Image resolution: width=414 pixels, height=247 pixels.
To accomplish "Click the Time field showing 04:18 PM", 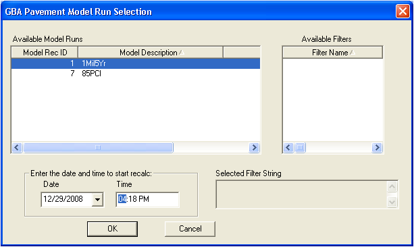I will 147,199.
